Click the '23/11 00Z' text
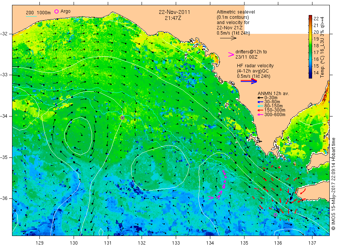Viewport: 338px width, 248px height. tap(246, 57)
